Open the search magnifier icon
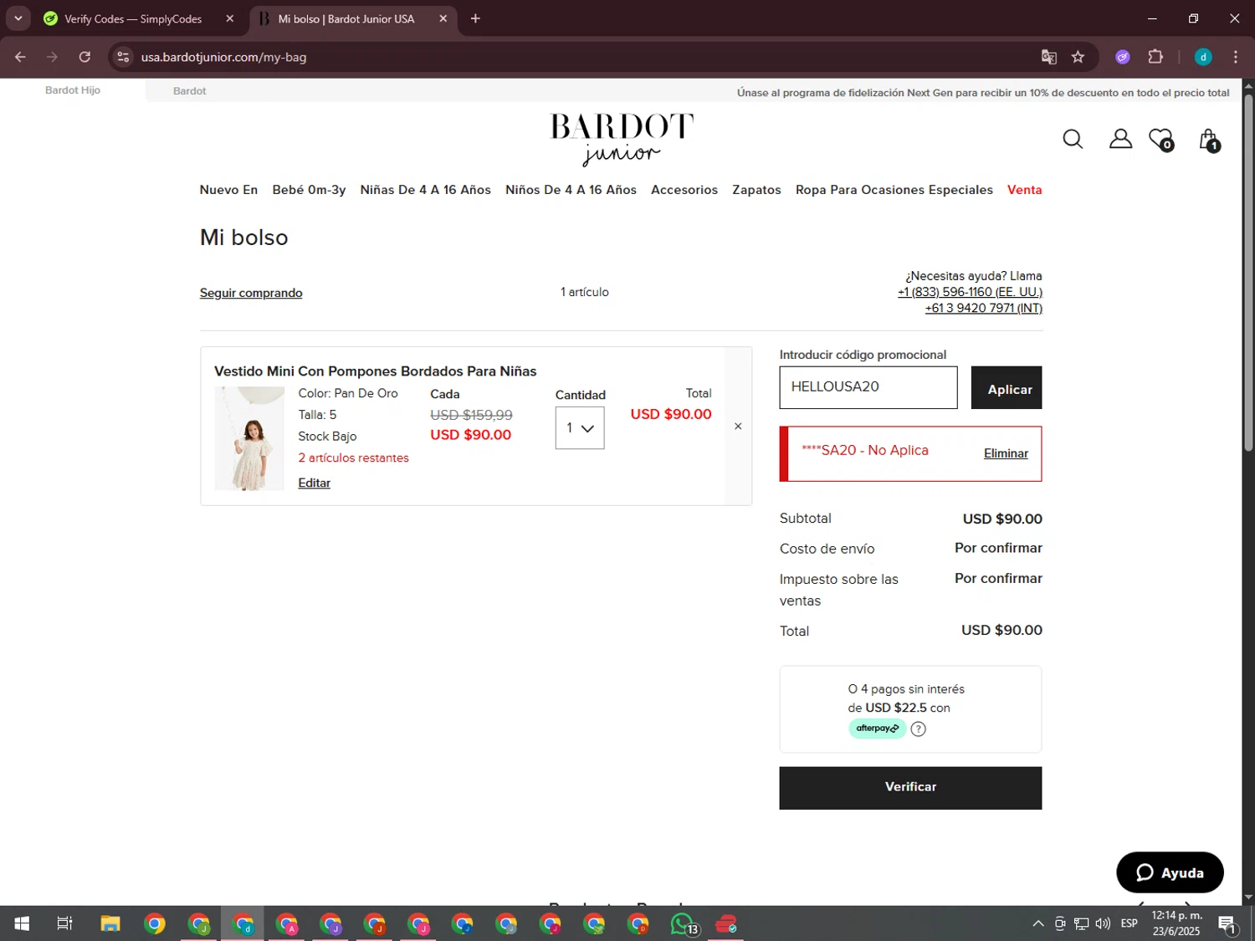This screenshot has height=941, width=1255. (x=1073, y=139)
